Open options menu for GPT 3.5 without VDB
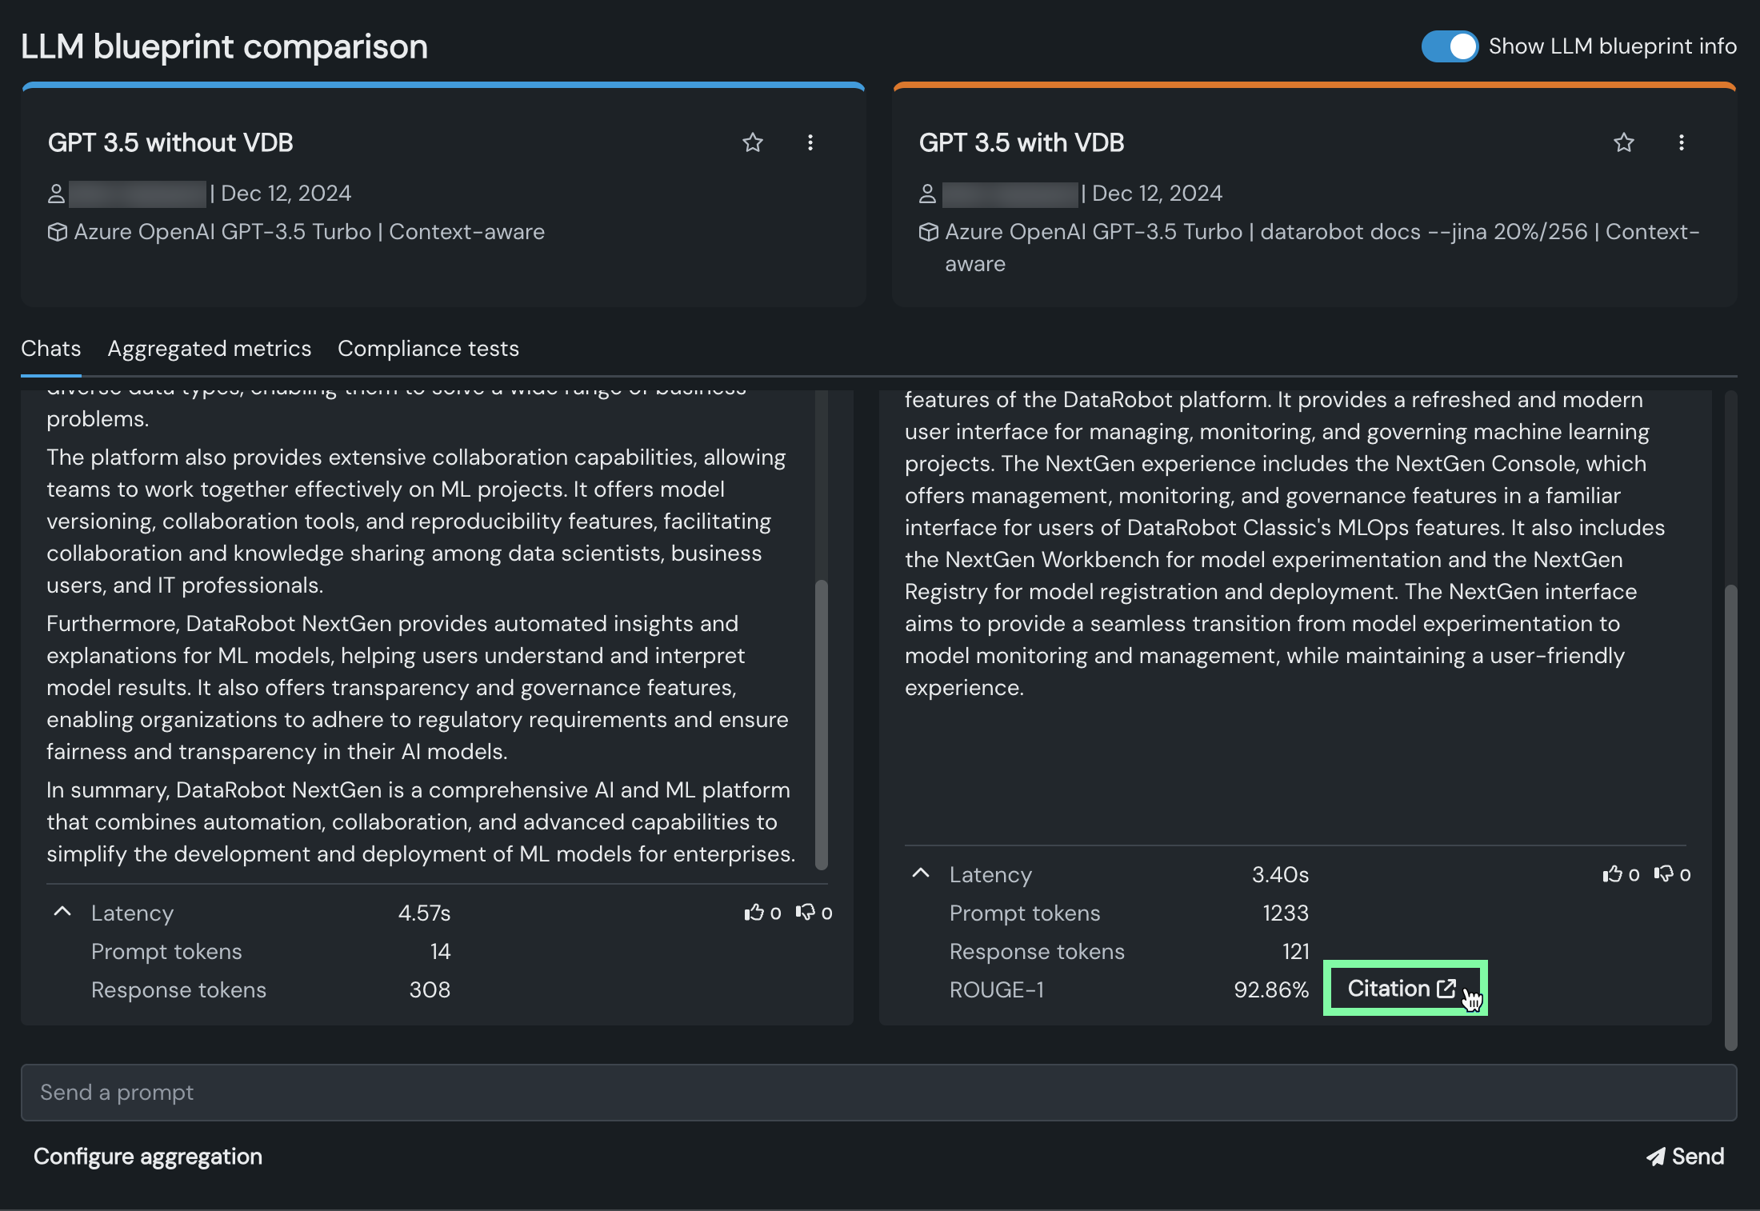This screenshot has width=1760, height=1211. pos(810,142)
